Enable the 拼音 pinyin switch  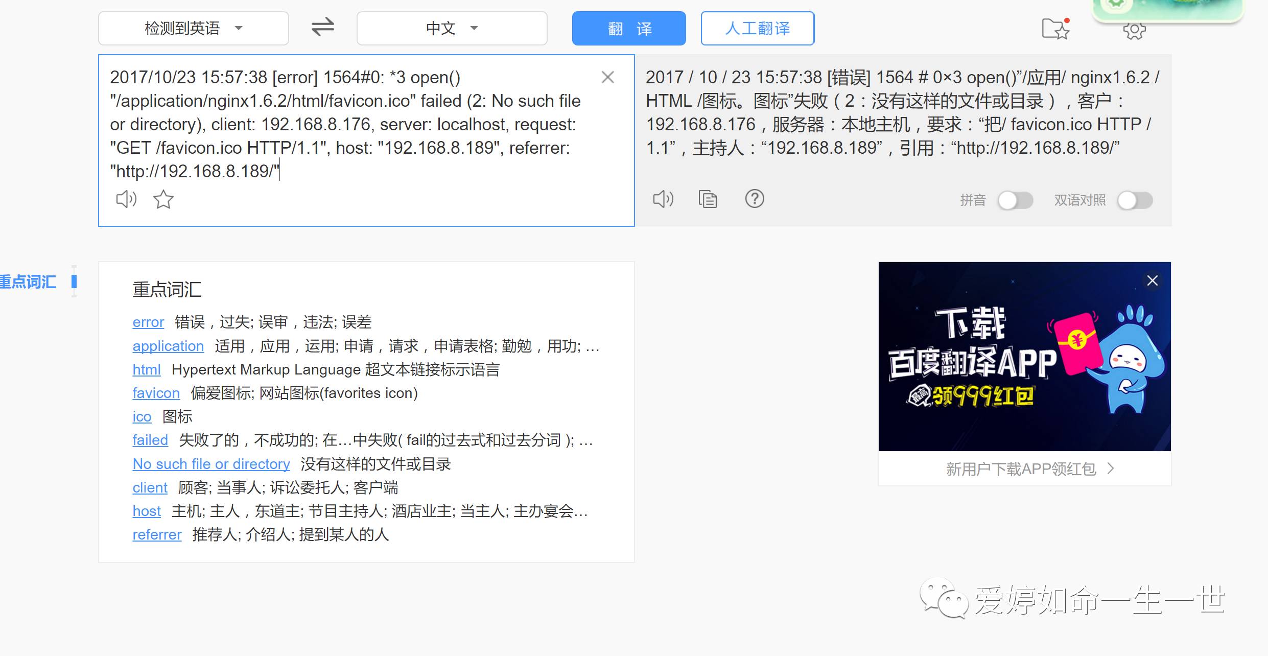(1015, 200)
